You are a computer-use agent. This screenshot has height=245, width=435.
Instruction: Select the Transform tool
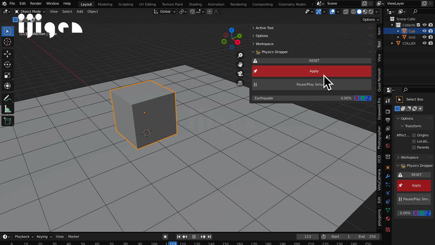(x=8, y=86)
